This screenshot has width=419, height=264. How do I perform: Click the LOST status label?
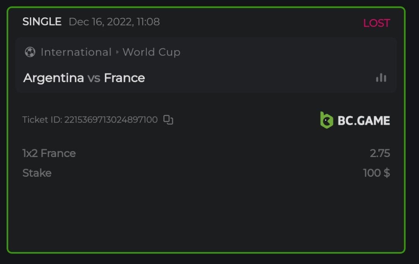[x=376, y=23]
